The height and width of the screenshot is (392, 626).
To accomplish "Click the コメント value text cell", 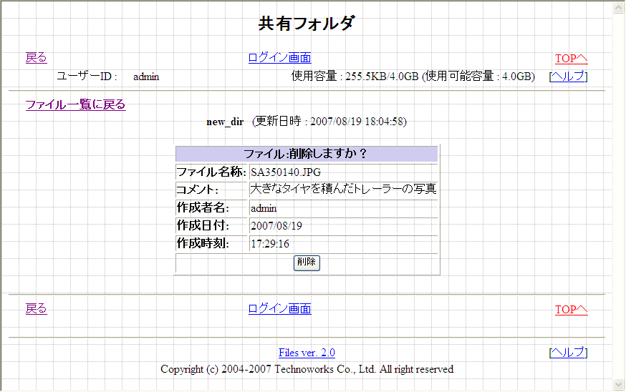I will [x=343, y=190].
